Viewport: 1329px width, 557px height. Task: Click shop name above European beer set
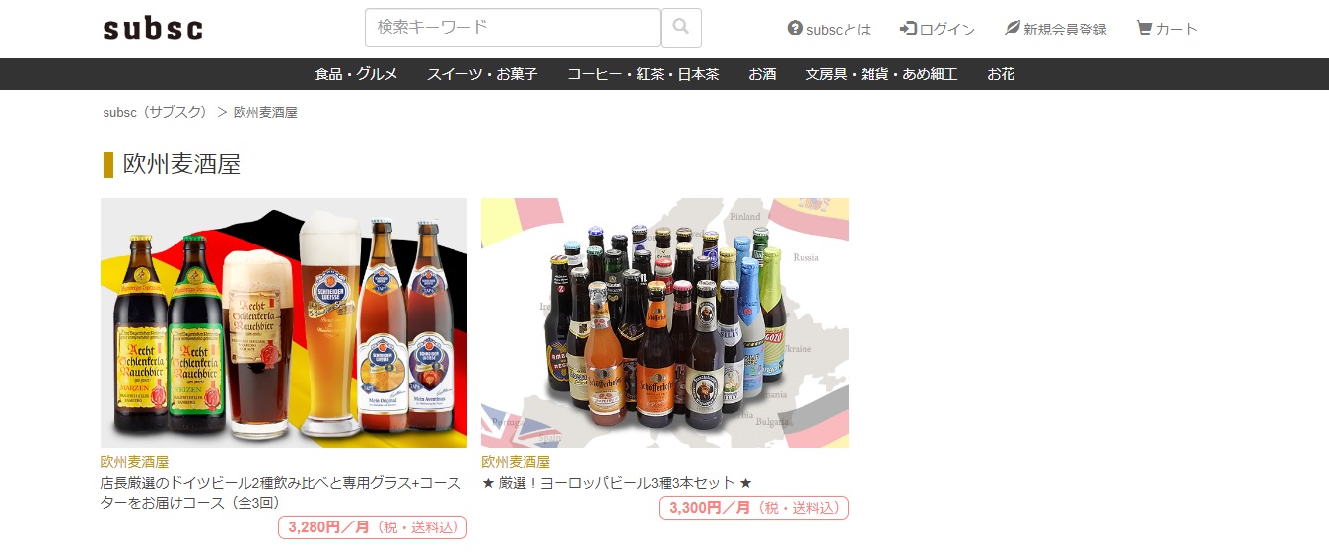(x=515, y=462)
